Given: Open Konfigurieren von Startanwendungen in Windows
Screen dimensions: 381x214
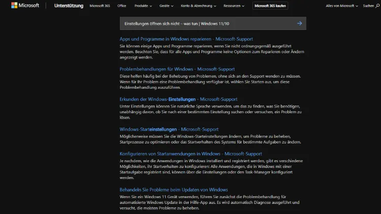Looking at the screenshot, I should (x=190, y=154).
